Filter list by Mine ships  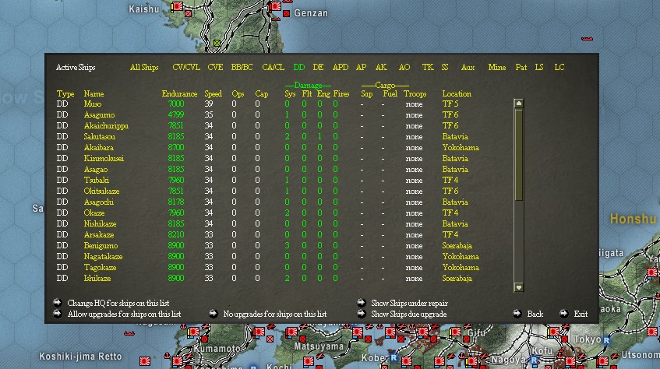point(497,67)
